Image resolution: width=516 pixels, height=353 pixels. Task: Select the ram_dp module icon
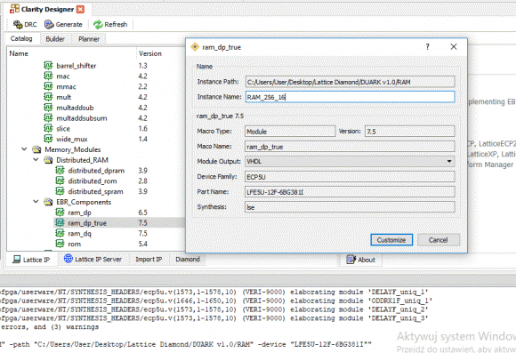click(x=60, y=213)
